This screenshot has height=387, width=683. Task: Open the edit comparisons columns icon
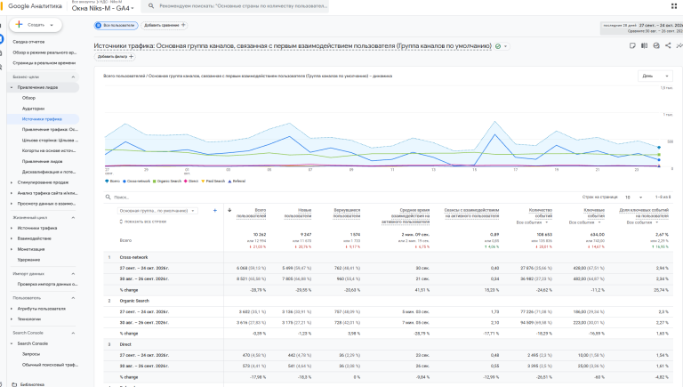(x=644, y=45)
